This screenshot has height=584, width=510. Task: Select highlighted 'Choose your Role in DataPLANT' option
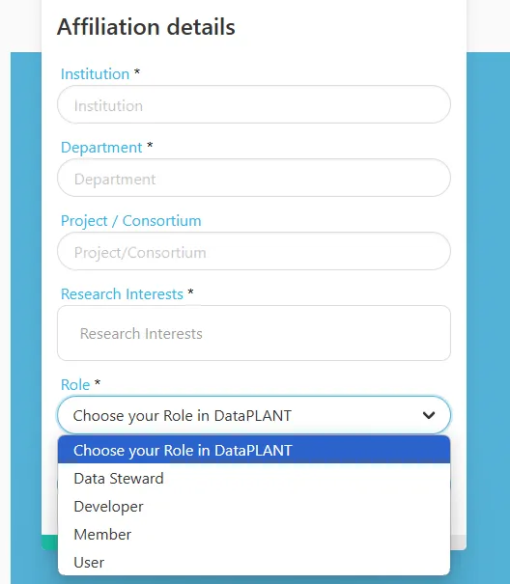tap(254, 450)
